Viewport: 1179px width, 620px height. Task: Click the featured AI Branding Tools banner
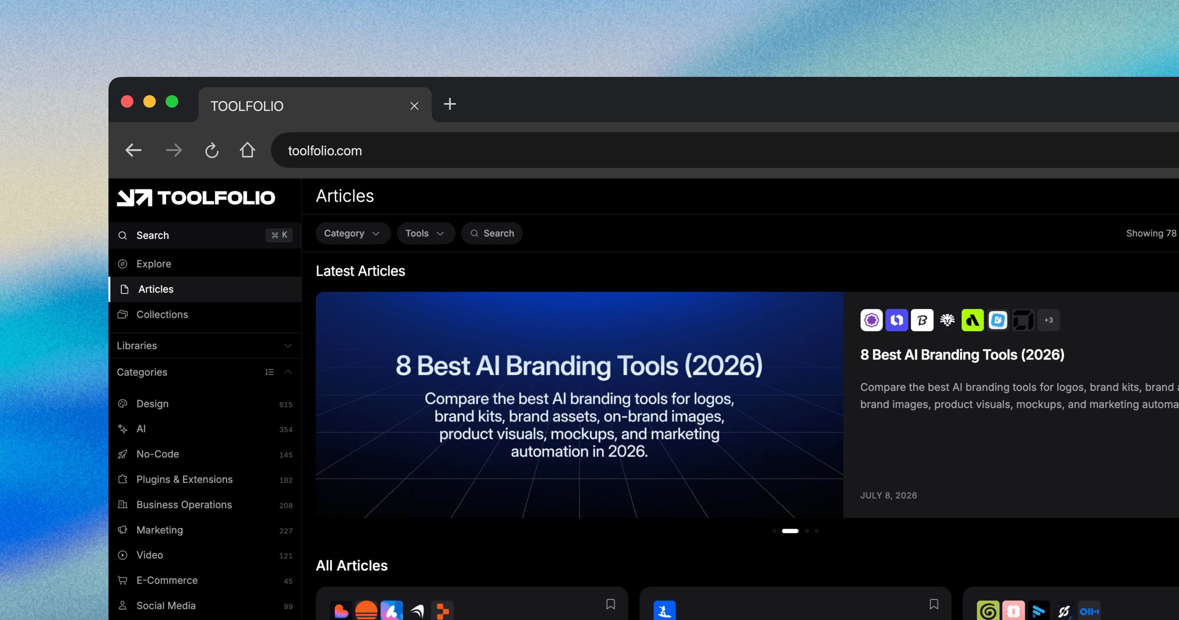click(579, 405)
